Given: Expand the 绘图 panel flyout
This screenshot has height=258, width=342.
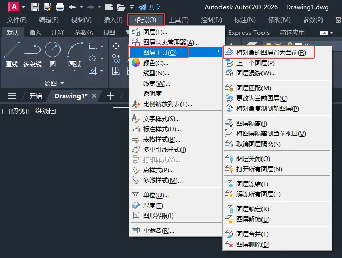Looking at the screenshot, I should click(x=54, y=83).
